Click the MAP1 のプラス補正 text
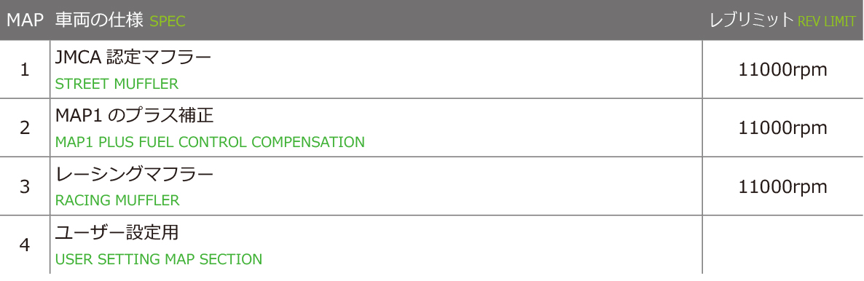The height and width of the screenshot is (281, 864). (x=134, y=115)
